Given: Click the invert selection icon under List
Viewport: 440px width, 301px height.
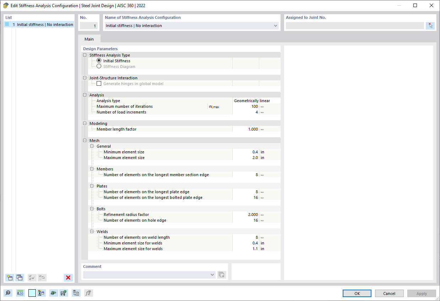Looking at the screenshot, I should [x=42, y=278].
